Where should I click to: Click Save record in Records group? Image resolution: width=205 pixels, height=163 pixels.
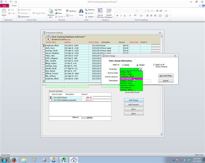(x=58, y=13)
